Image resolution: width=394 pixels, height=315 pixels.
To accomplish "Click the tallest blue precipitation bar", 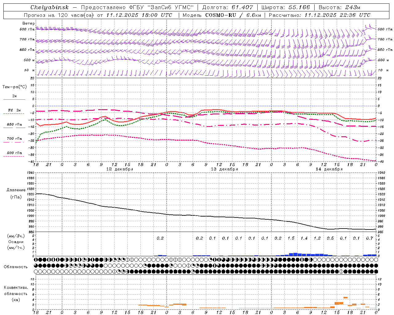I will pos(295,254).
